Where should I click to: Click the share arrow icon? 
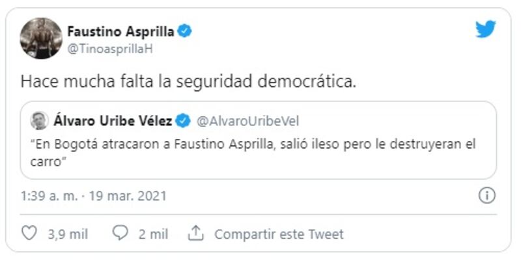coord(196,233)
